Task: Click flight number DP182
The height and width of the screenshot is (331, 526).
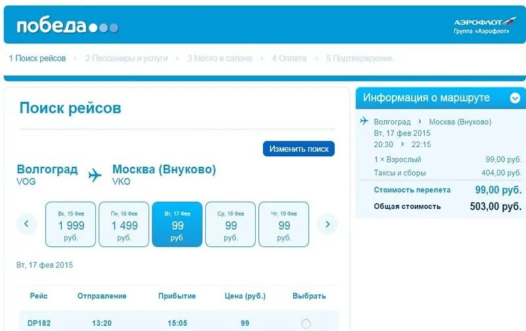Action: (39, 323)
